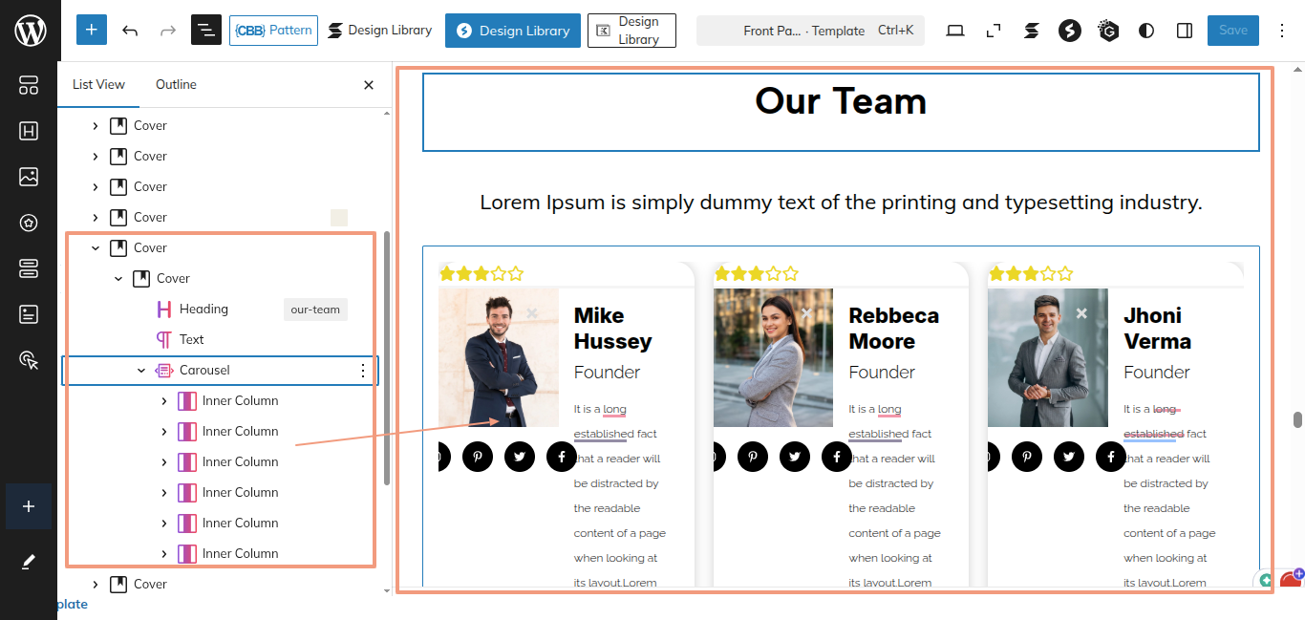Collapse the Carousel block in List View
The width and height of the screenshot is (1305, 620).
click(141, 371)
